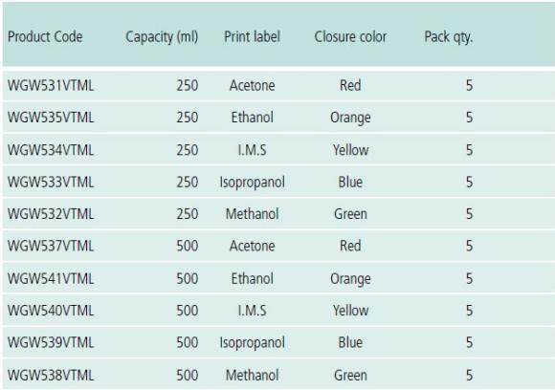
Task: Click the pack quantity cell for WGW538VTML
Action: point(469,375)
